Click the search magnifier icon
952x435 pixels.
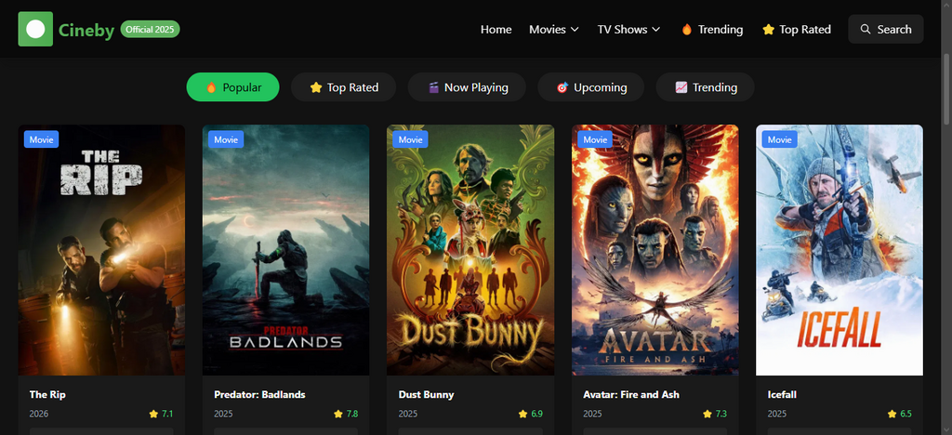(866, 29)
